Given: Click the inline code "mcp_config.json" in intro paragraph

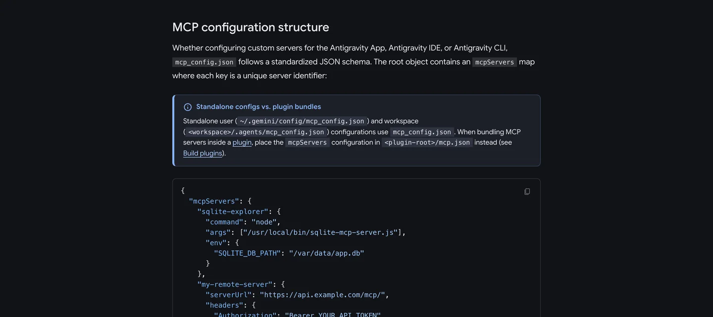Looking at the screenshot, I should (x=204, y=62).
